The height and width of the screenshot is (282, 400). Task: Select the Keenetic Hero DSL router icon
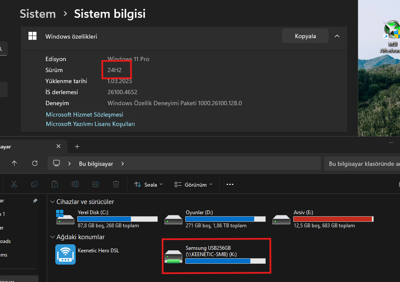coord(65,254)
